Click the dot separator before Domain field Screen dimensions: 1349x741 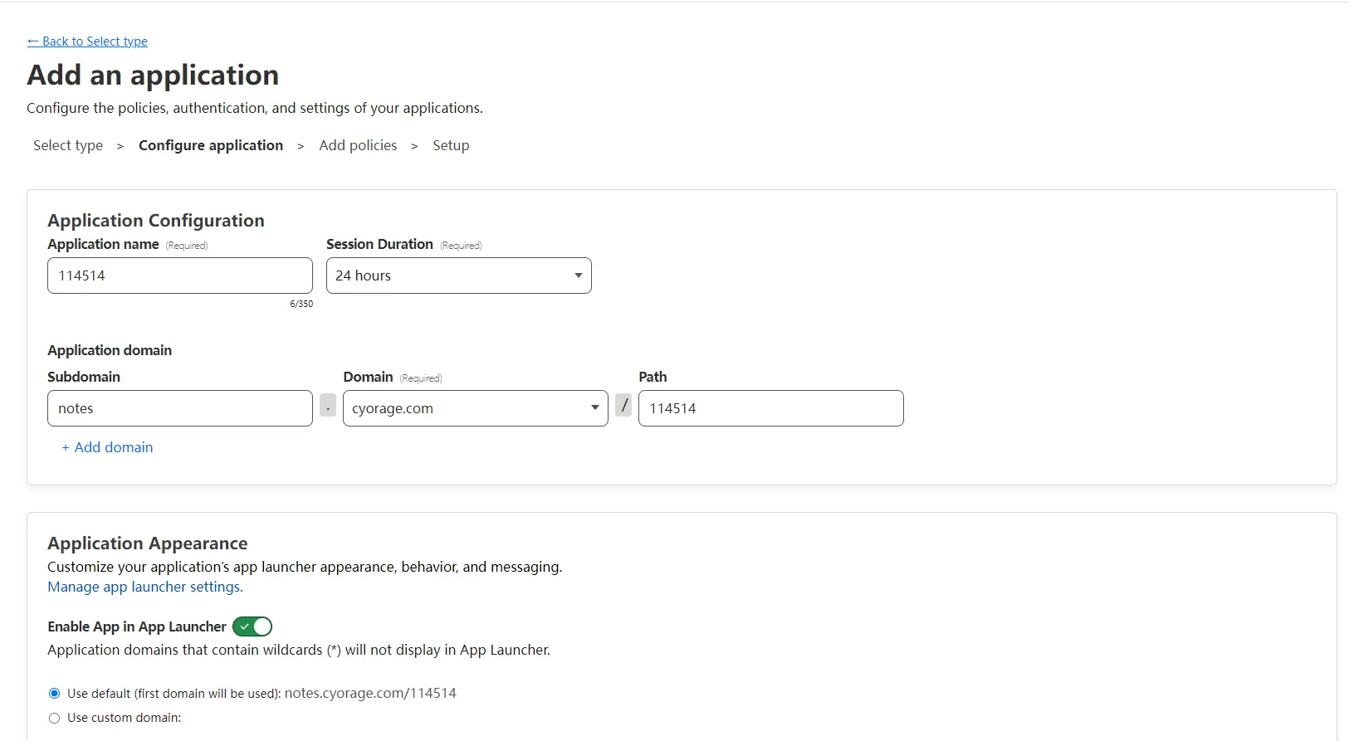(328, 406)
